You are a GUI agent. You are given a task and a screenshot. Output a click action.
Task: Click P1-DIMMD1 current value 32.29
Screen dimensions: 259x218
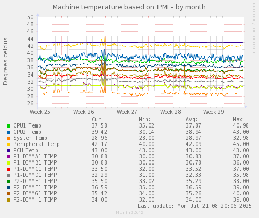99,175
